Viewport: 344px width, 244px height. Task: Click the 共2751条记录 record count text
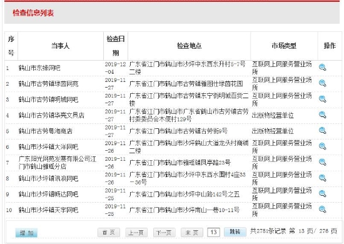[x=268, y=231]
